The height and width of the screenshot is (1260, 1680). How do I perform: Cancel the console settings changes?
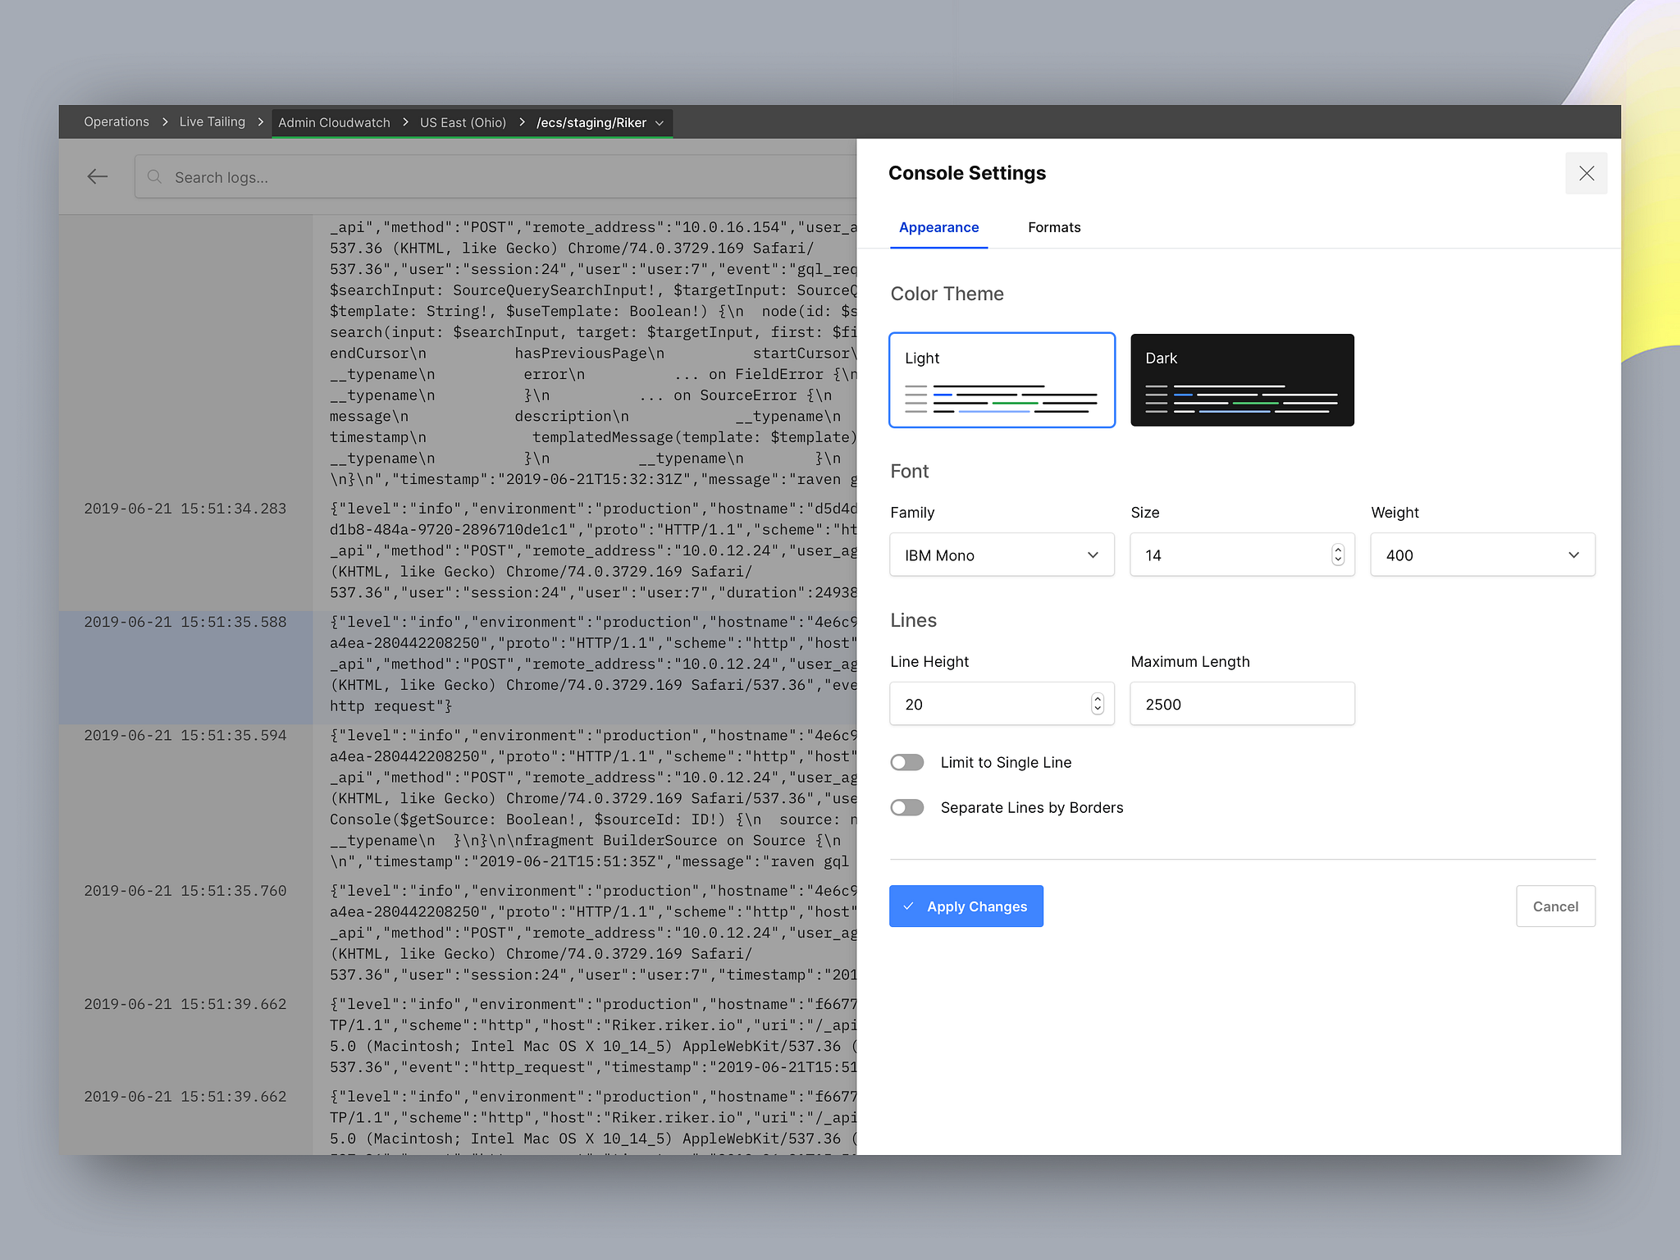coord(1555,906)
